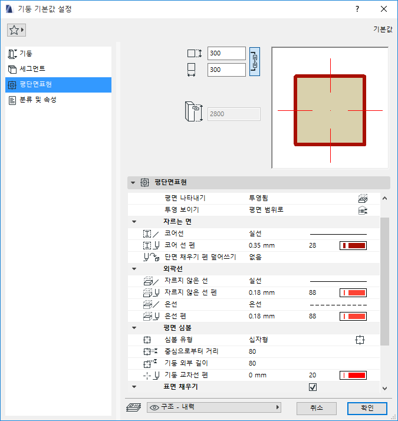Click the 기둥 외부 길이 row icon

150,363
